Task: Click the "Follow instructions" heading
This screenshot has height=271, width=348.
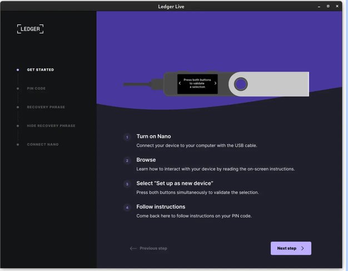Action: point(161,207)
